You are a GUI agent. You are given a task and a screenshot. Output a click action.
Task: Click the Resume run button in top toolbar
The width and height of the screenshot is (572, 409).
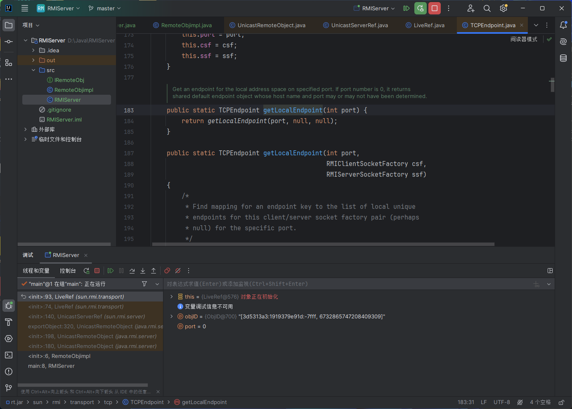[x=407, y=8]
